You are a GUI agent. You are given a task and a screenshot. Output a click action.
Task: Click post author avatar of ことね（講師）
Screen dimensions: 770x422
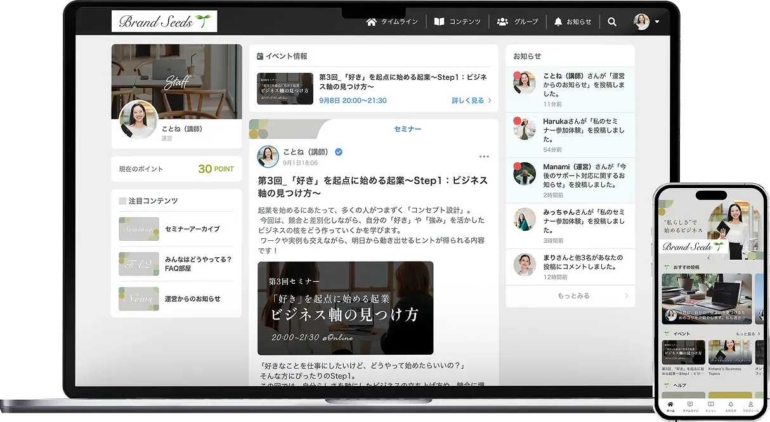[268, 157]
